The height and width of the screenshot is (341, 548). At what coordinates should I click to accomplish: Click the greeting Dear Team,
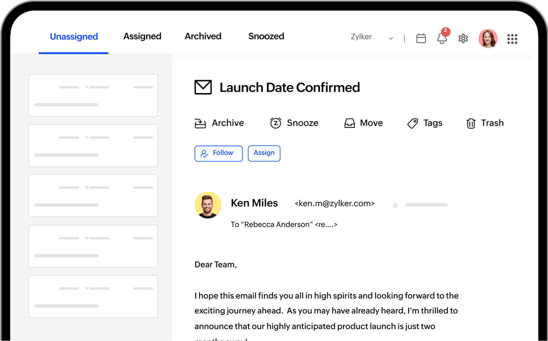pos(216,265)
